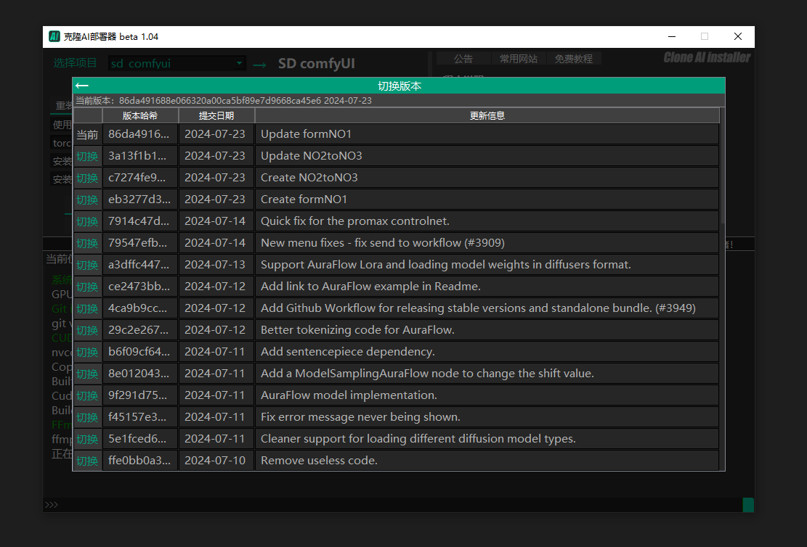The height and width of the screenshot is (547, 807).
Task: Open the 常用网站 tab
Action: [519, 59]
